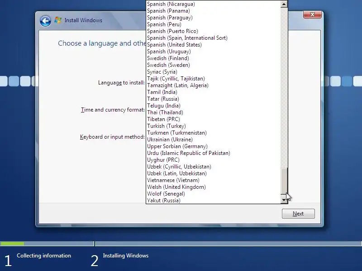
Task: Click the Installing Windows step label
Action: click(126, 256)
